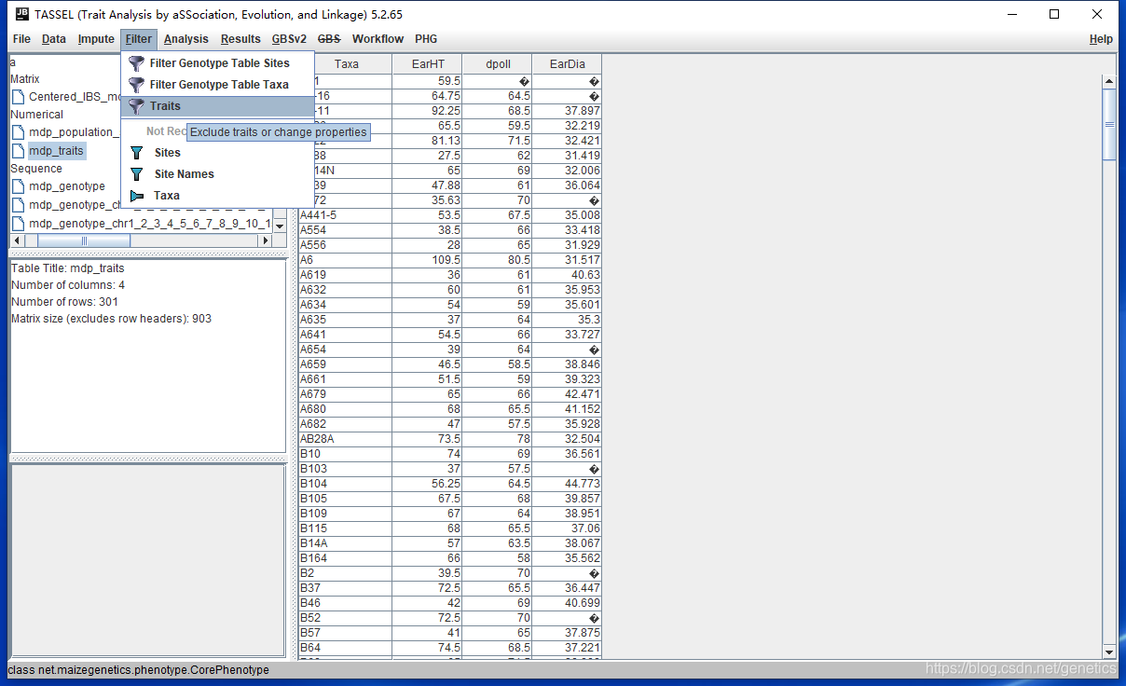This screenshot has width=1126, height=686.
Task: Open the Workflow menu
Action: point(378,39)
